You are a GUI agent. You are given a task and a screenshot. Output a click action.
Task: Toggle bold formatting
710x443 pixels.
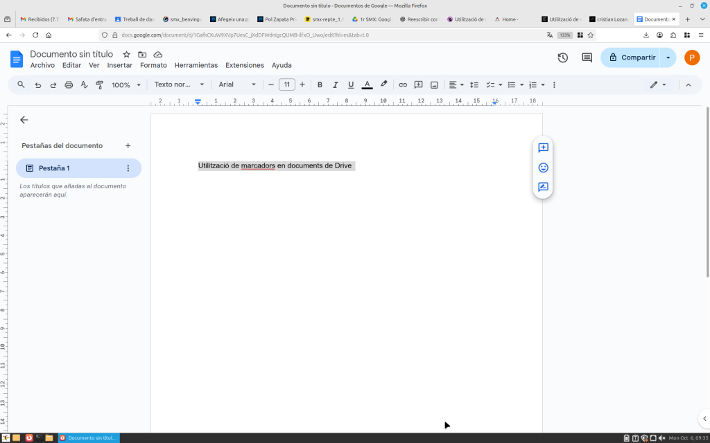[x=320, y=84]
